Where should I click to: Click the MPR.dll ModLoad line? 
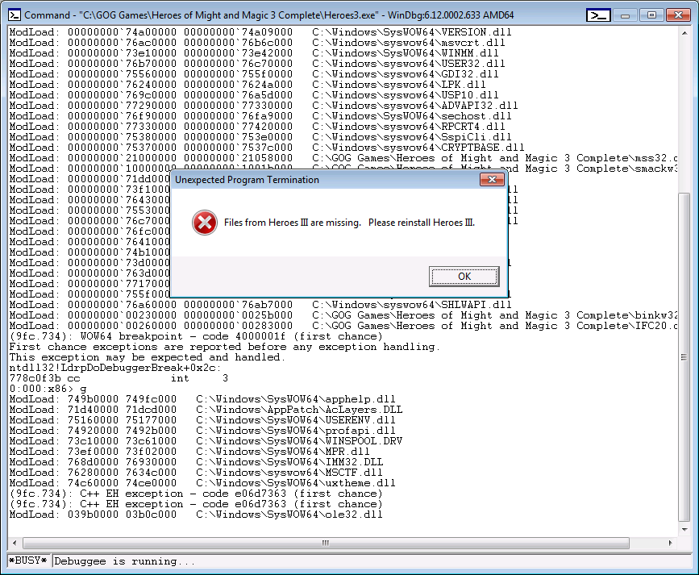(189, 452)
